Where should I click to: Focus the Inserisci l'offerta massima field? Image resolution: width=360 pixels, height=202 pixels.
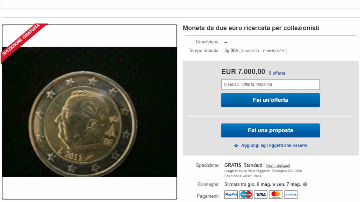click(270, 84)
